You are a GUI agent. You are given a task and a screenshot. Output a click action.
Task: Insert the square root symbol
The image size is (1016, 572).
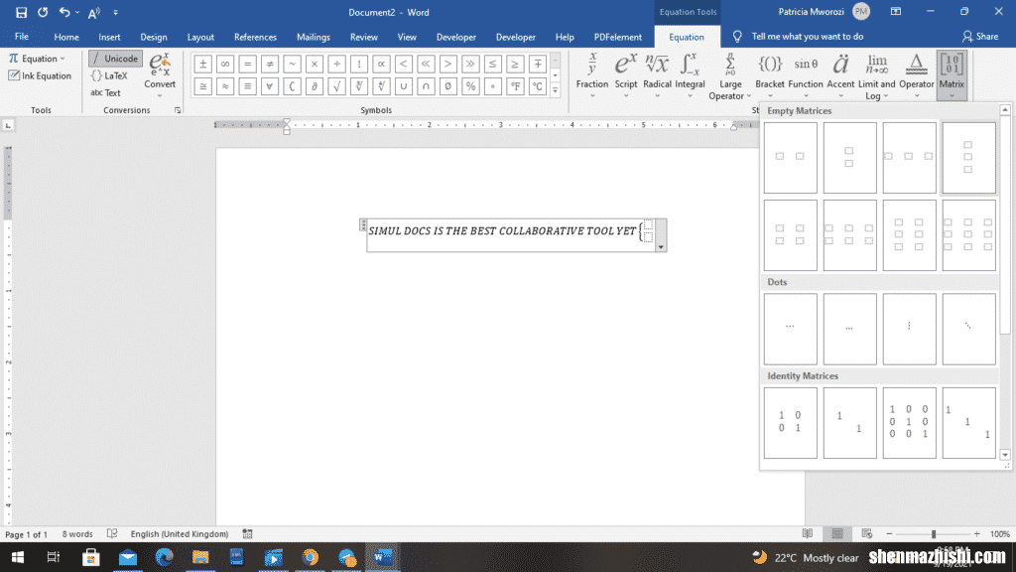[x=336, y=86]
